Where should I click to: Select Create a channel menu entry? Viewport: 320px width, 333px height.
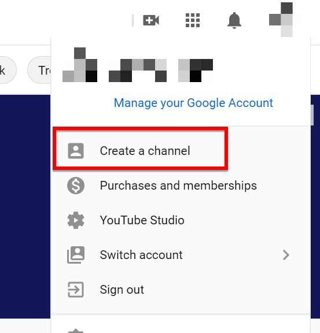click(181, 151)
